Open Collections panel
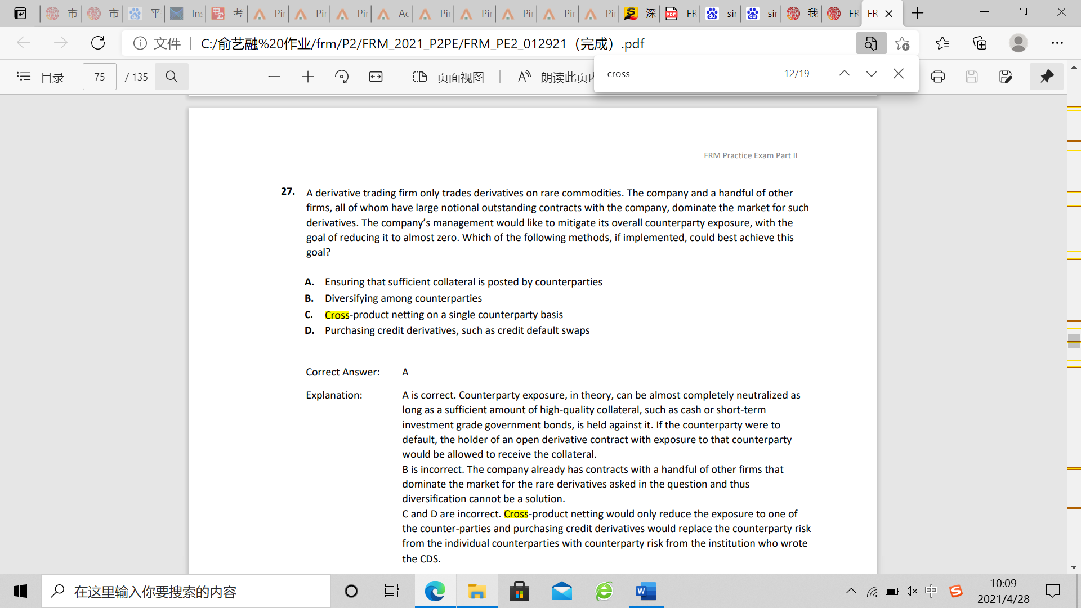The image size is (1081, 608). [x=980, y=43]
